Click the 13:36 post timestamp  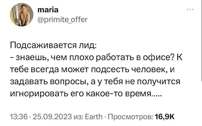(19, 117)
